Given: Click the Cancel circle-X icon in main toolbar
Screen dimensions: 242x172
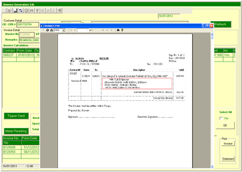Looking at the screenshot, I should pos(26,10).
